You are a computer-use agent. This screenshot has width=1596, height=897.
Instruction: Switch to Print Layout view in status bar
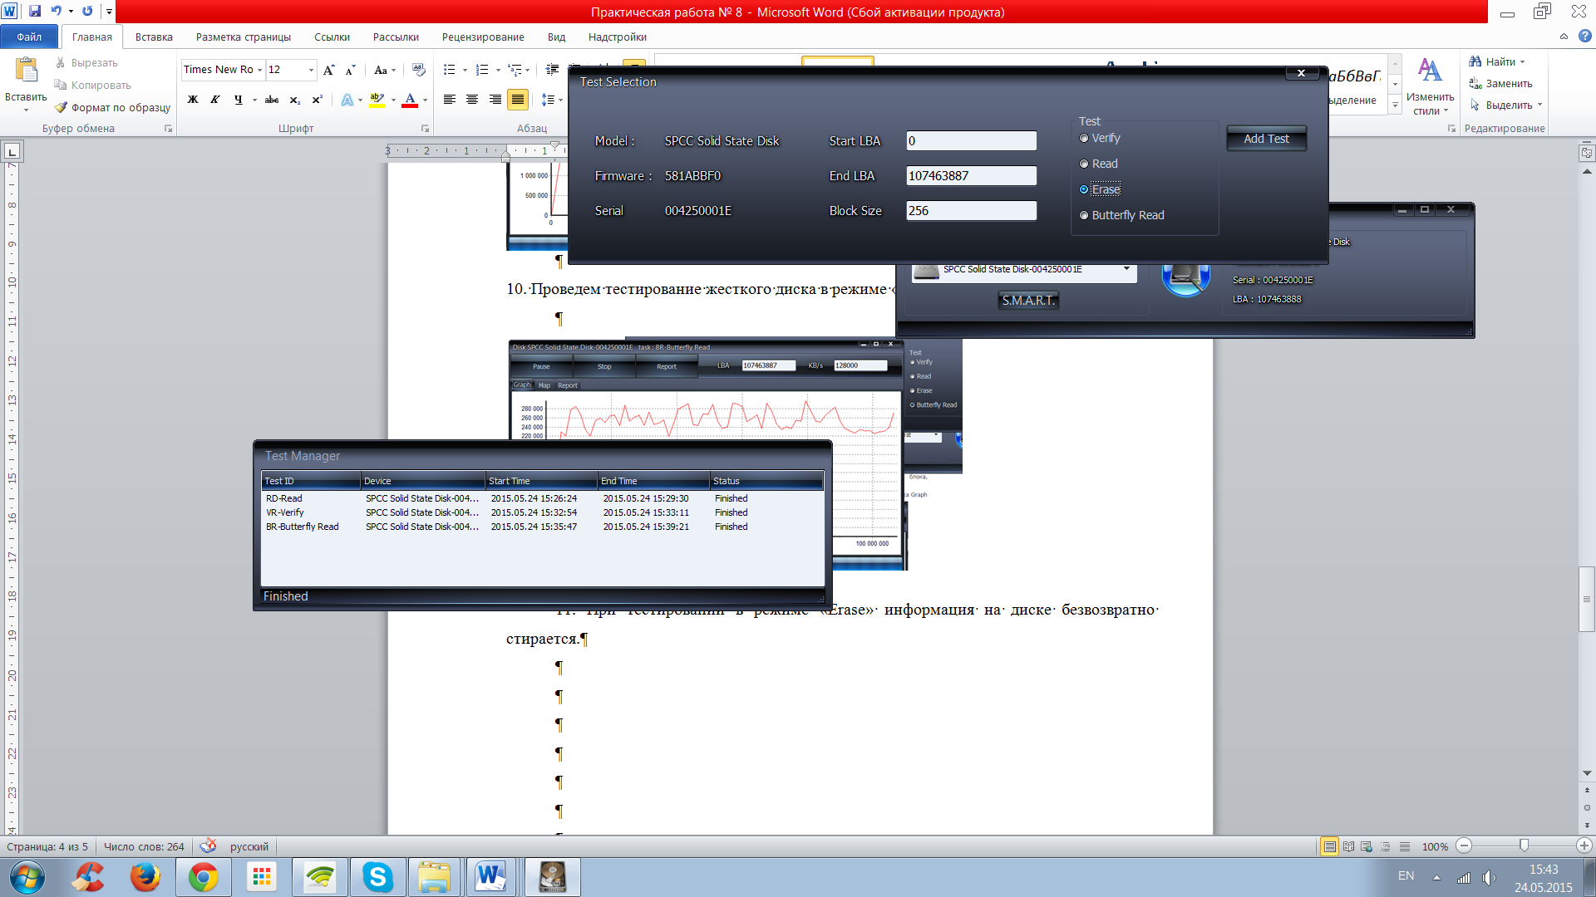tap(1330, 846)
